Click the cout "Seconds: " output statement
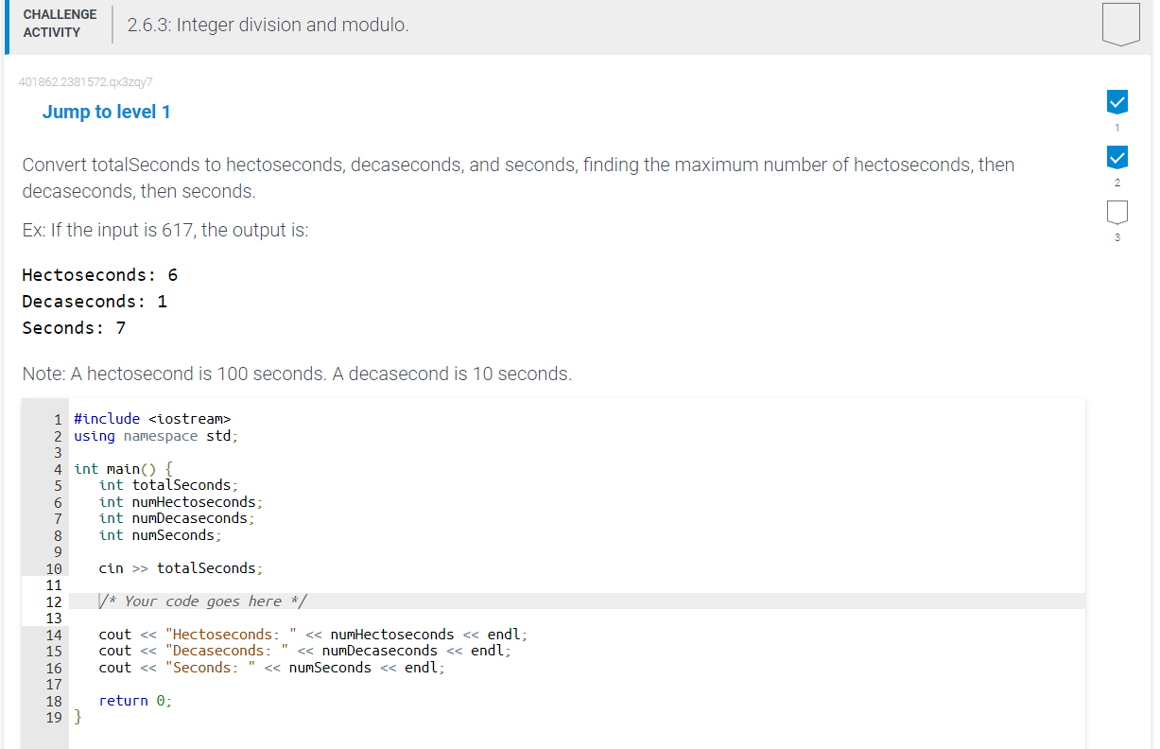Image resolution: width=1160 pixels, height=749 pixels. pyautogui.click(x=271, y=668)
